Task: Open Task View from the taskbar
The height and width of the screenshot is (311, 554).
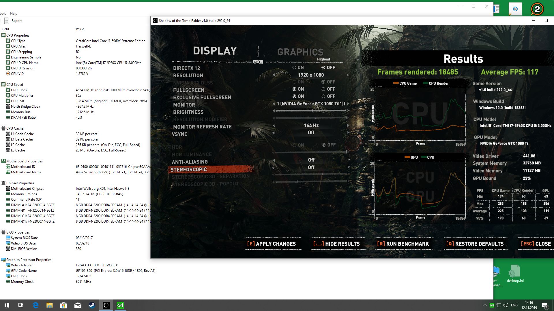Action: [21, 305]
